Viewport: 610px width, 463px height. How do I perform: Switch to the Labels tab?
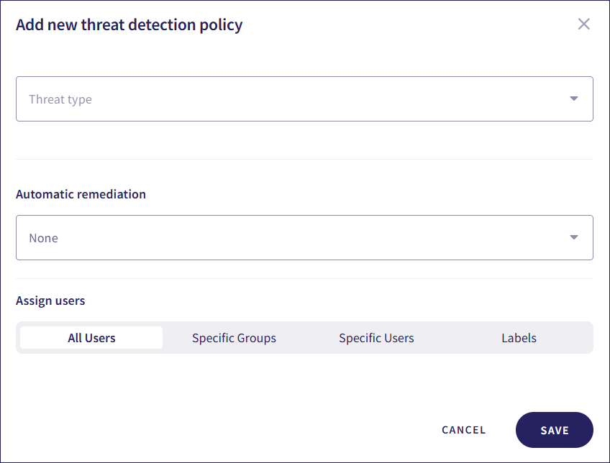[519, 337]
